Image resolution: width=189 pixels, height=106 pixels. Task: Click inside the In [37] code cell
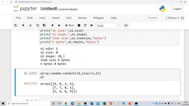pos(109,75)
